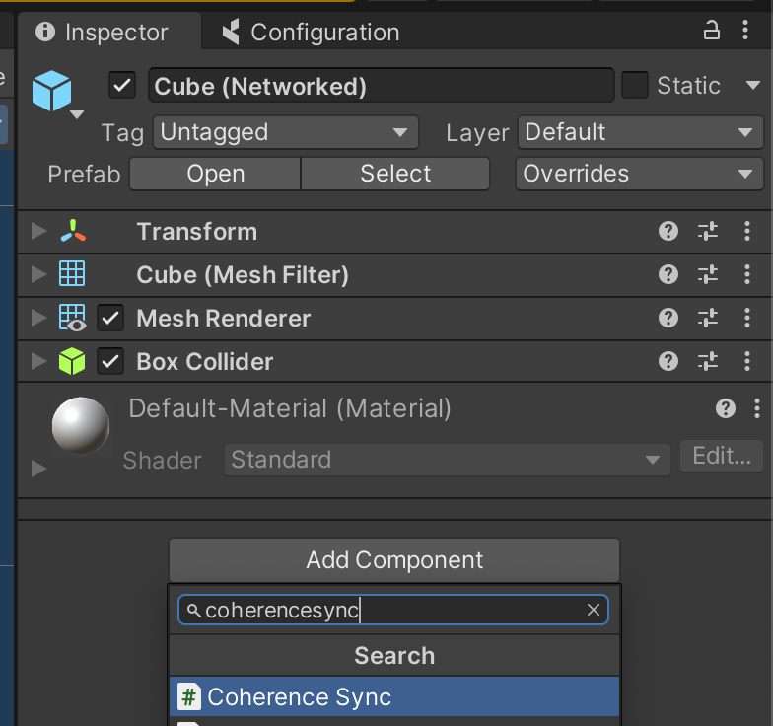This screenshot has height=726, width=773.
Task: Click the Add Component button
Action: (x=393, y=560)
